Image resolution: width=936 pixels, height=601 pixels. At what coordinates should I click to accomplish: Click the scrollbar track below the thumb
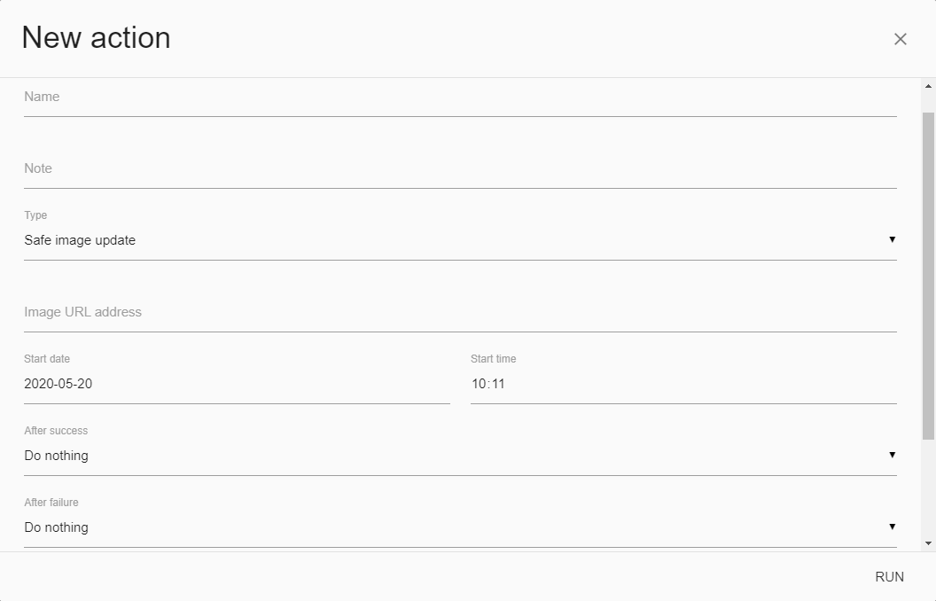(x=929, y=488)
